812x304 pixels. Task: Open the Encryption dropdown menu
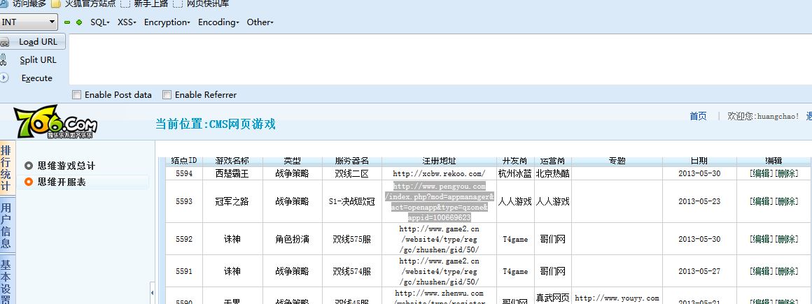[x=167, y=22]
